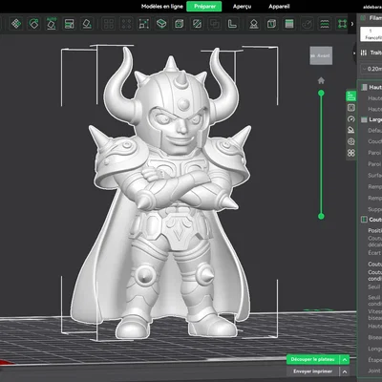Open the Envoyer imprimer arrow menu

pyautogui.click(x=345, y=371)
